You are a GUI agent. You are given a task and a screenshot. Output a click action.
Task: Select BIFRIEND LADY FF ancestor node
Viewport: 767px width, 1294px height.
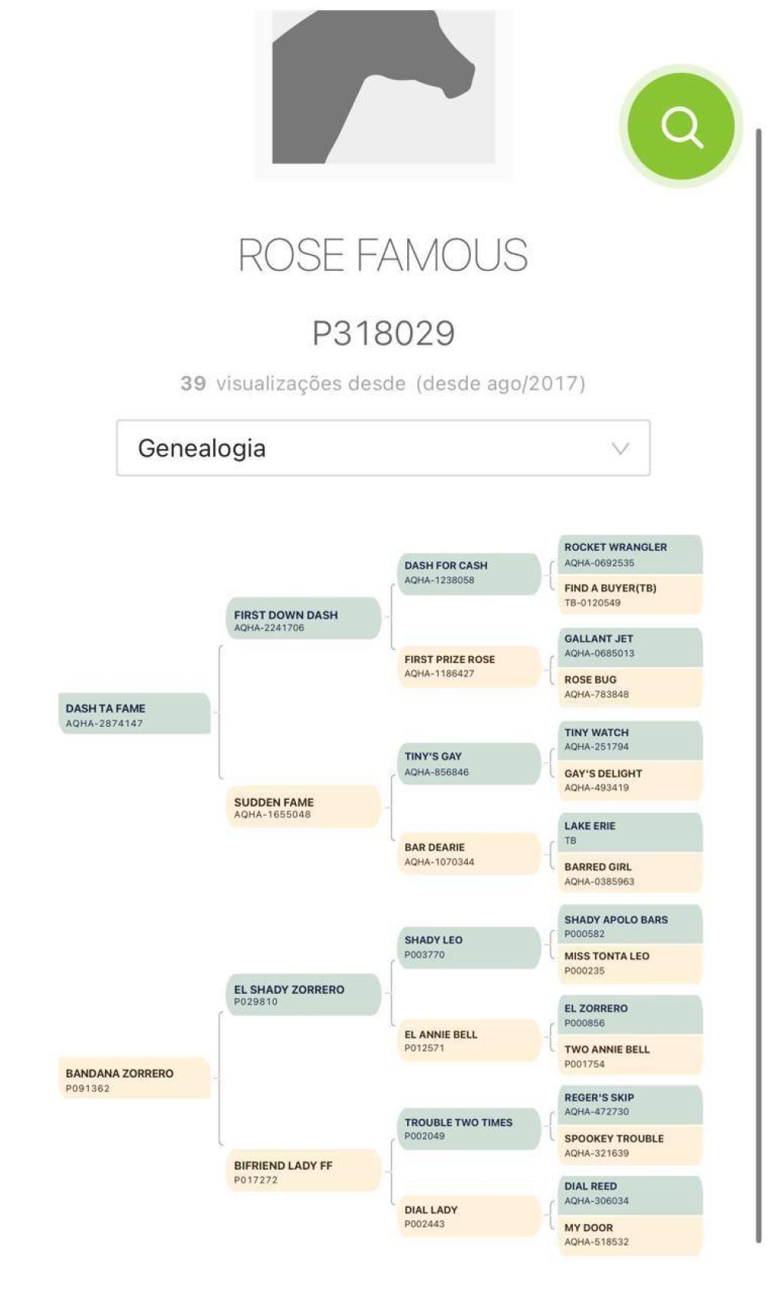[x=304, y=1170]
